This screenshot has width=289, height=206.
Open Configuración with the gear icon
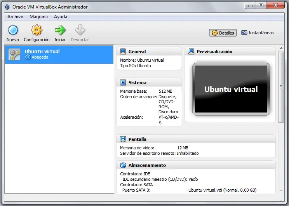click(x=37, y=30)
